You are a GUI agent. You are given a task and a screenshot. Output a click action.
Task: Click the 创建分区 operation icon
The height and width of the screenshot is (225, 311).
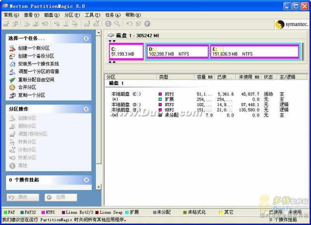[x=12, y=118]
